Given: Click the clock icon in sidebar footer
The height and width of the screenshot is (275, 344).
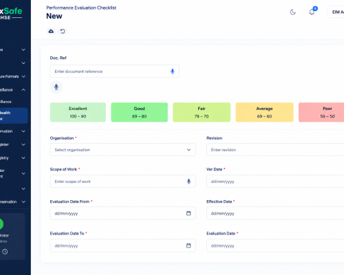Looking at the screenshot, I should coord(5,252).
